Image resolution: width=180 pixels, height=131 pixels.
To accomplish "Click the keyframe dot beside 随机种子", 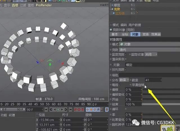I will 111,124.
